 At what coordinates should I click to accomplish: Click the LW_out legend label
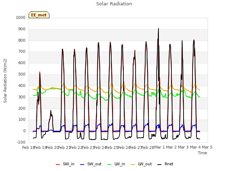tap(145, 164)
